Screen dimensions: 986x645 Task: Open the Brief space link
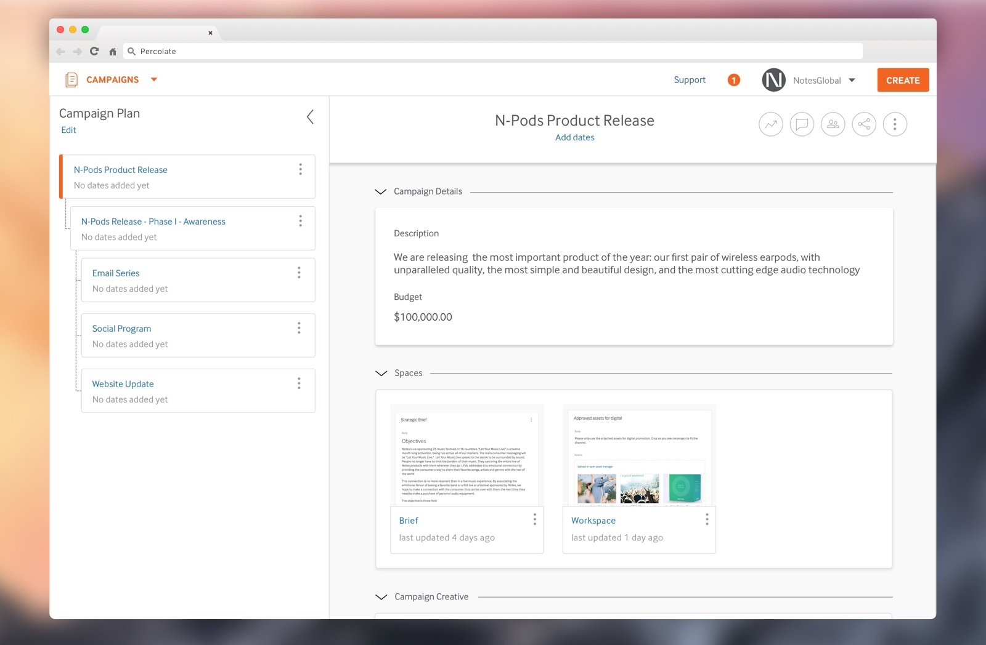click(x=409, y=521)
